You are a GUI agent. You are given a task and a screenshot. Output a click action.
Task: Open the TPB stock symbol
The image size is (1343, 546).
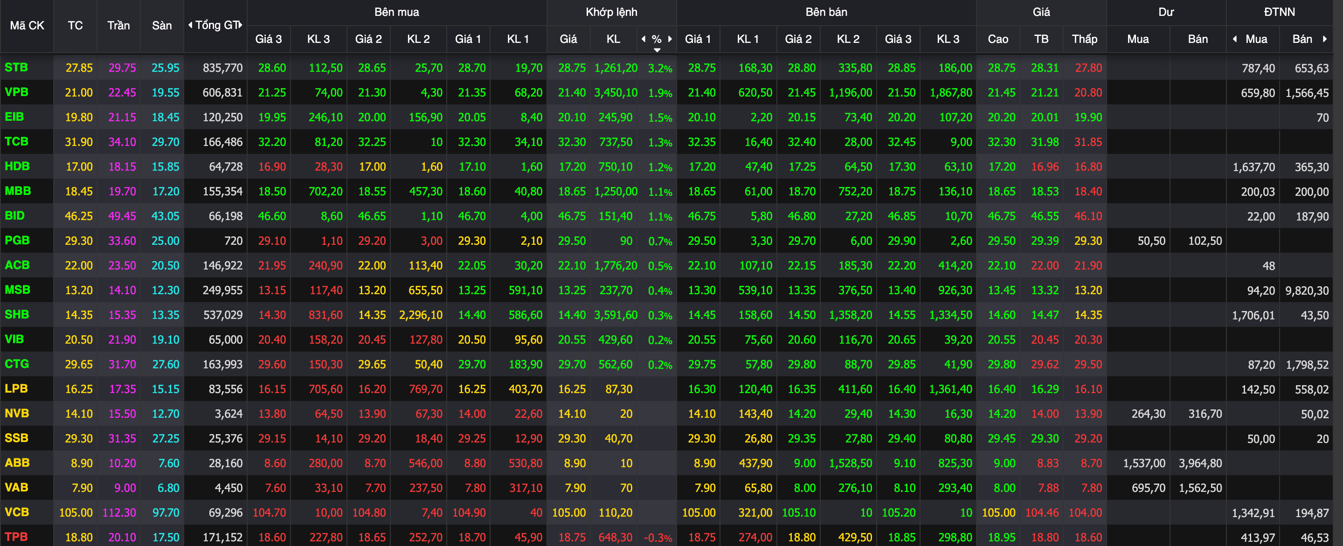[16, 537]
